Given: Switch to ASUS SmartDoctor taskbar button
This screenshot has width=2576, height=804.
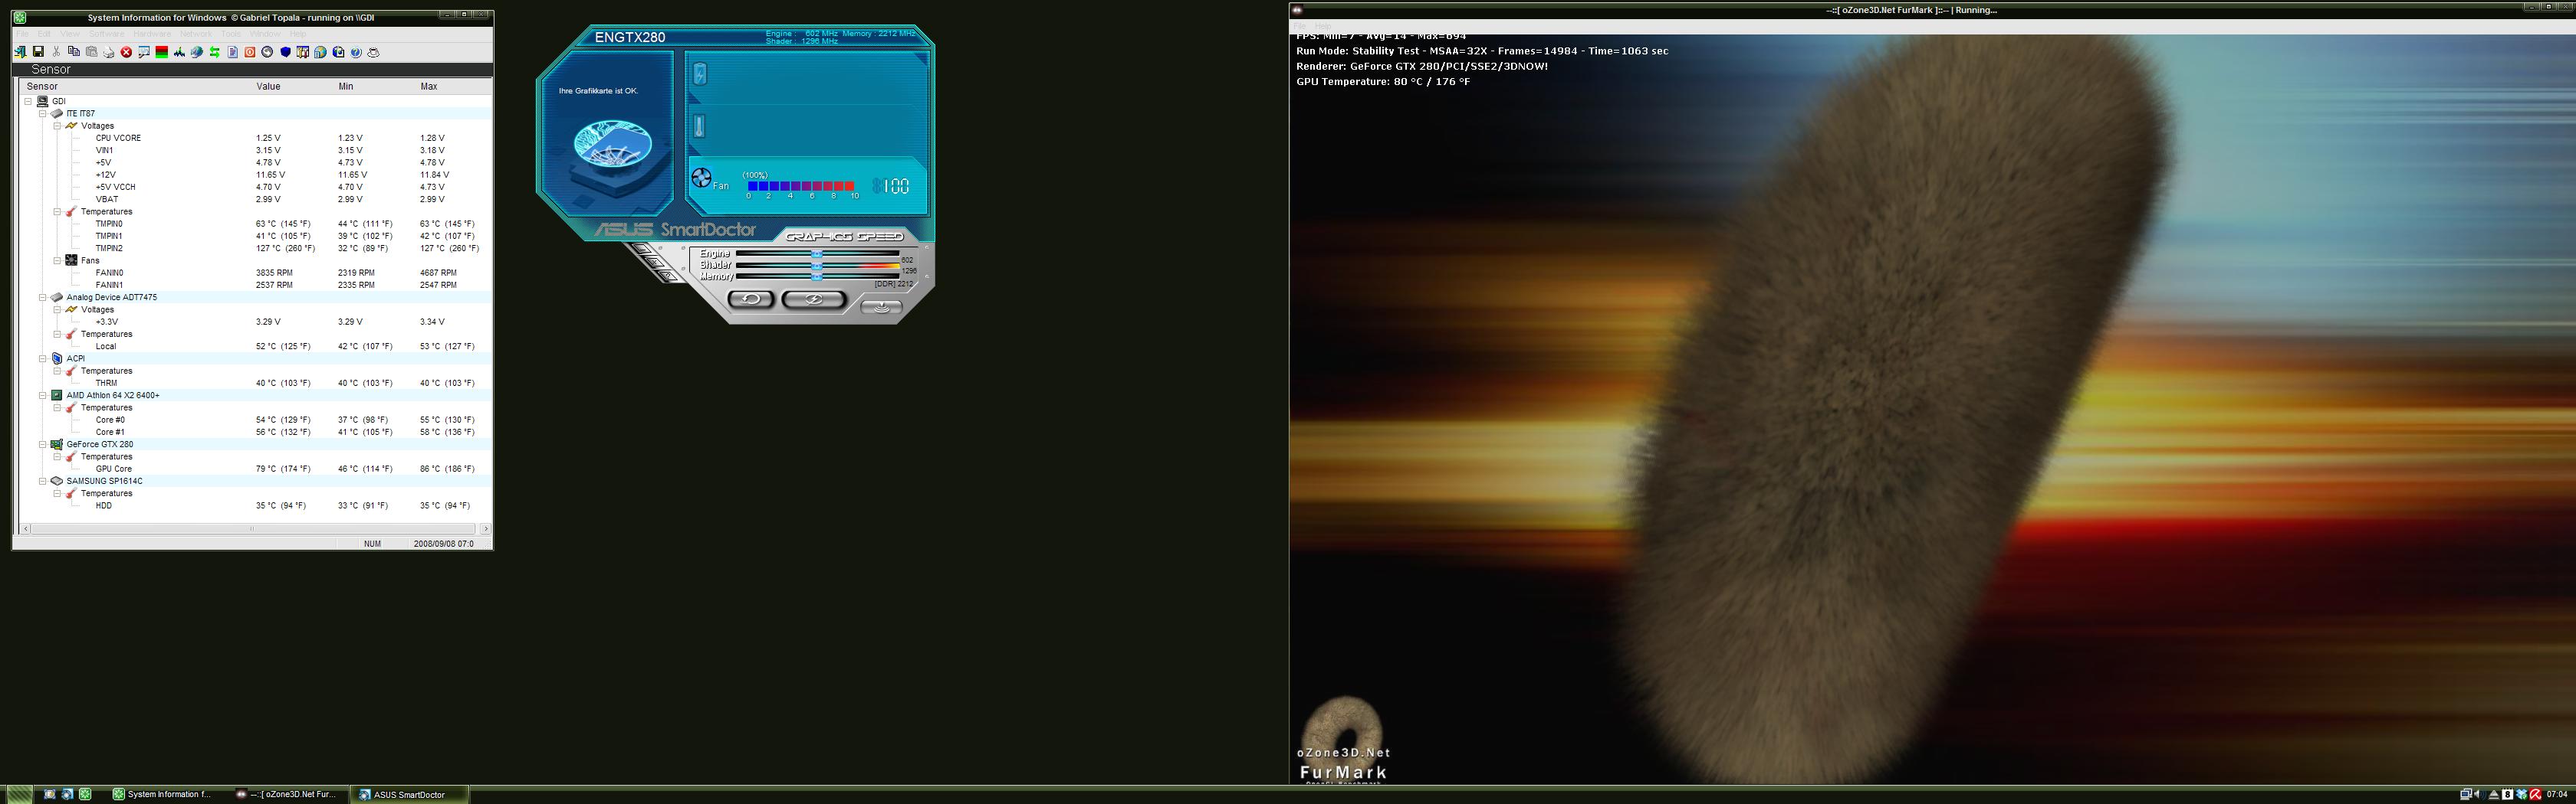Looking at the screenshot, I should 410,795.
